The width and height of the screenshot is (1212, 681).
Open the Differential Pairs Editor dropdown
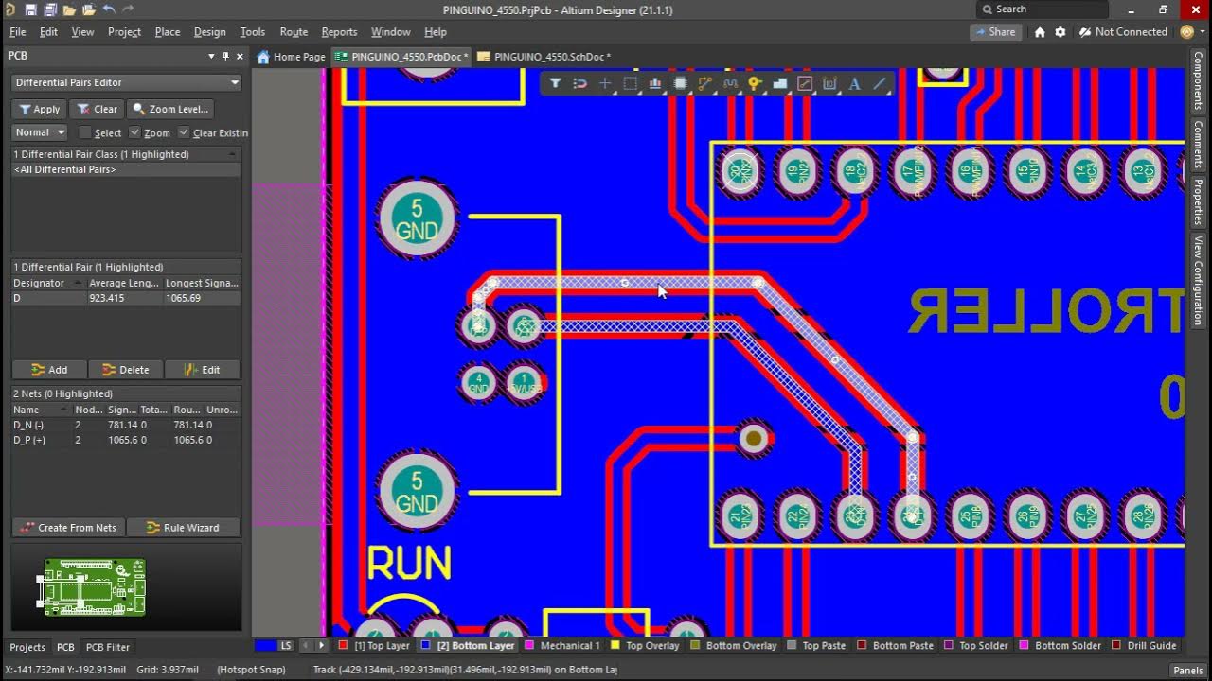tap(127, 82)
